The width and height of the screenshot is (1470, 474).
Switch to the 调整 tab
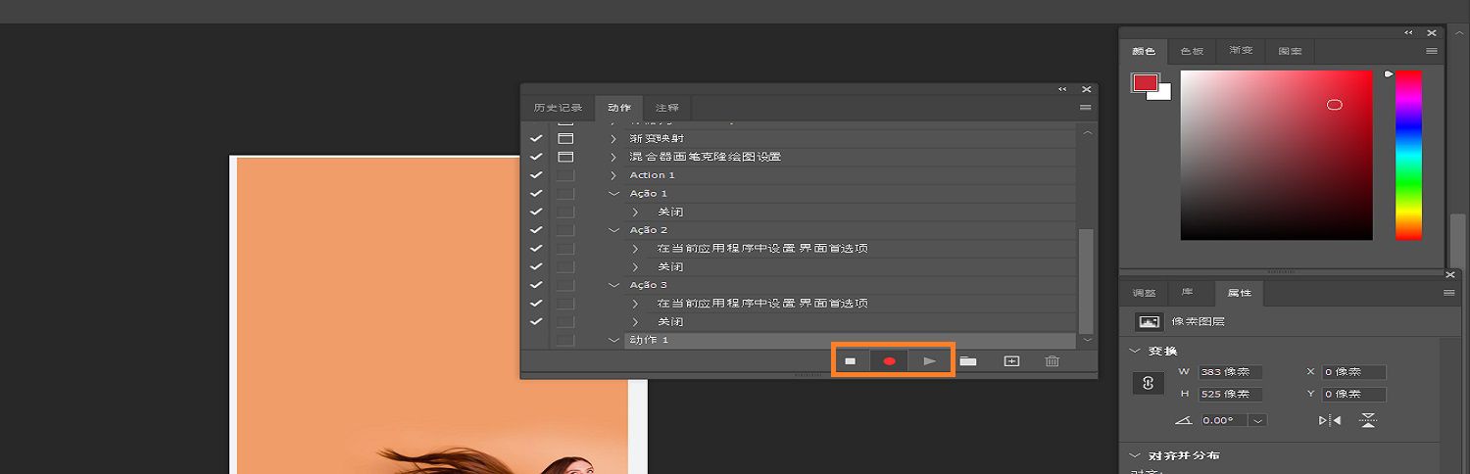click(1144, 293)
